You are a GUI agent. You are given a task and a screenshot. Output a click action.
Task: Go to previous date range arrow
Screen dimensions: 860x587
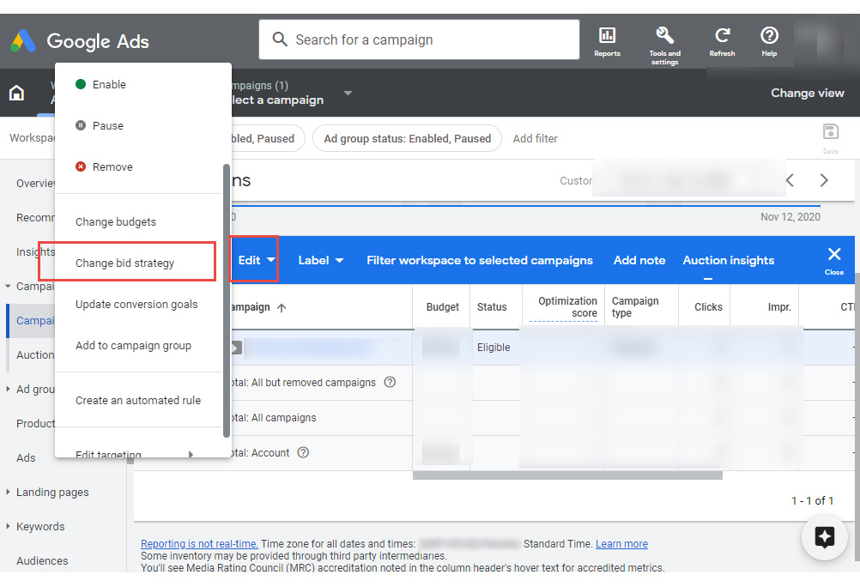790,180
